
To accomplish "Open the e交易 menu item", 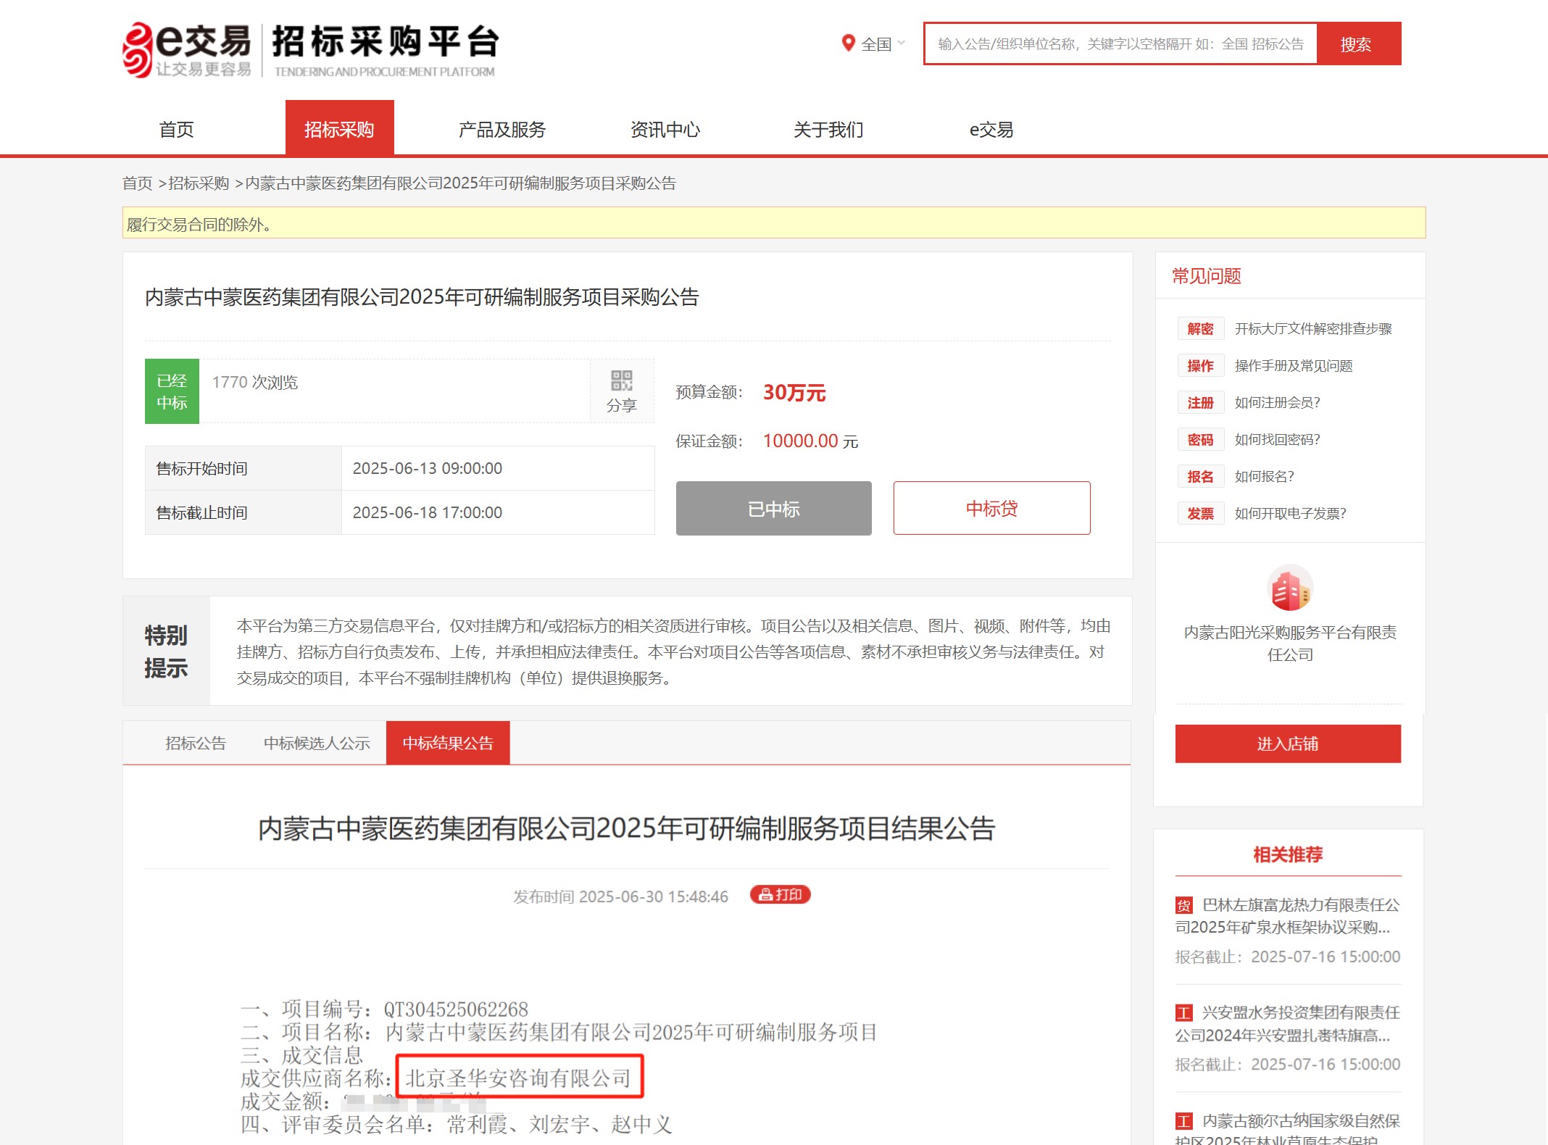I will pos(991,129).
